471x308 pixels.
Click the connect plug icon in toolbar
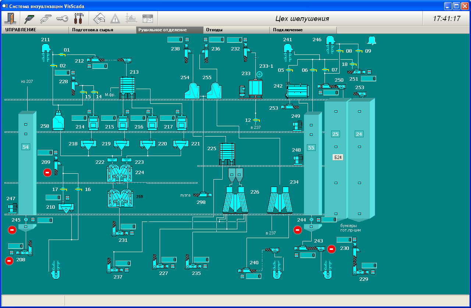pyautogui.click(x=29, y=18)
